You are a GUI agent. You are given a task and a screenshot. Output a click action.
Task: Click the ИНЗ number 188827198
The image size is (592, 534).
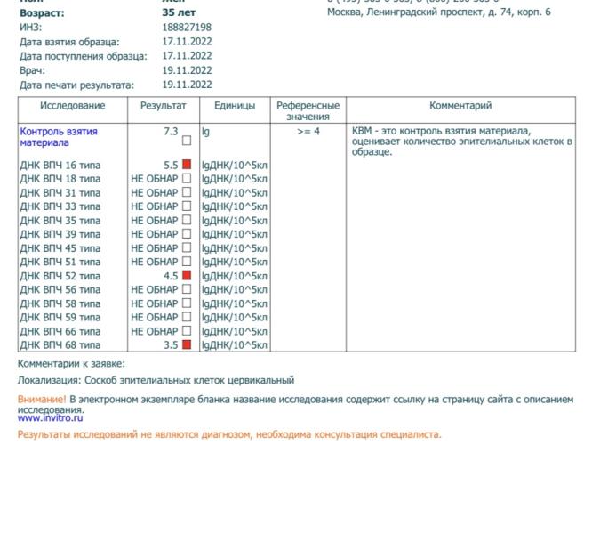(x=187, y=28)
